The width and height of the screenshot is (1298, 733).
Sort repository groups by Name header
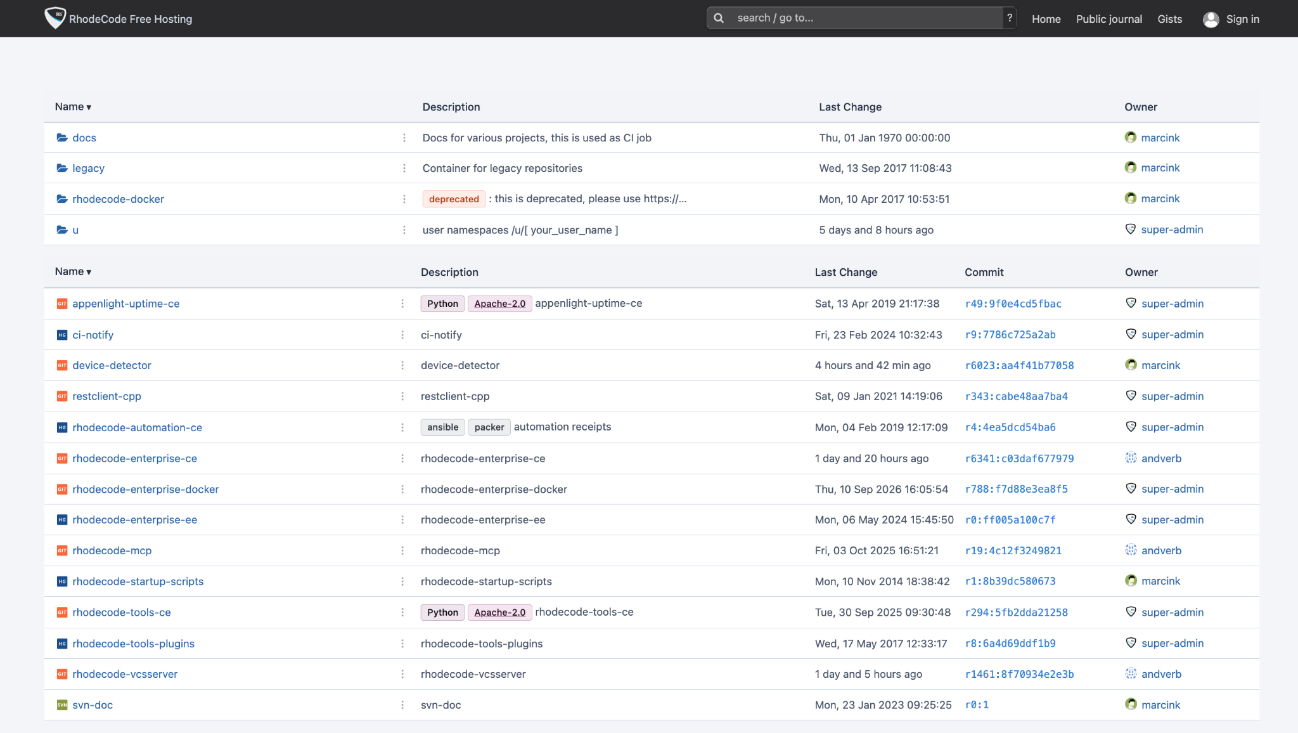(73, 107)
